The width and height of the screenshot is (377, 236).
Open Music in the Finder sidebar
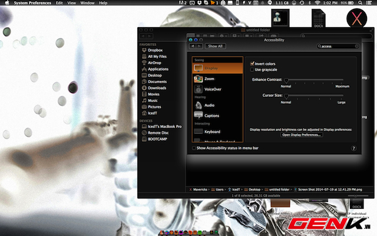click(150, 100)
